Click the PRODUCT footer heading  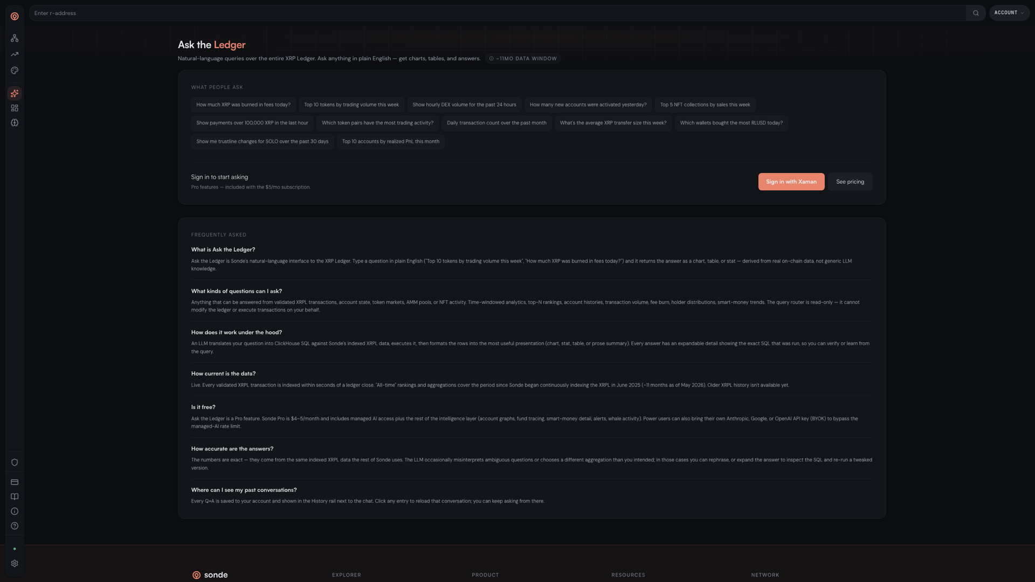pos(485,575)
